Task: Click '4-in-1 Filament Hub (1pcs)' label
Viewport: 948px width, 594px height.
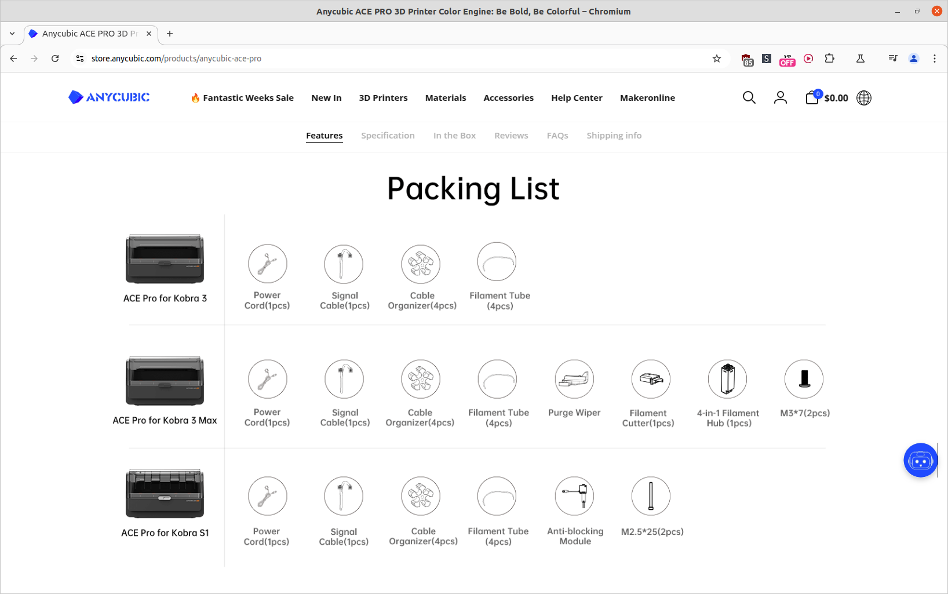Action: 728,418
